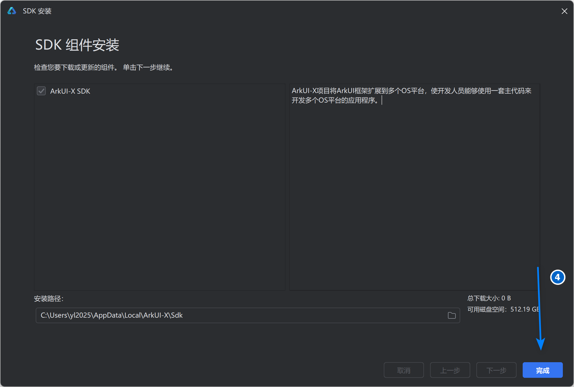The height and width of the screenshot is (387, 574).
Task: Click the SDK 组件安装 heading
Action: pyautogui.click(x=77, y=45)
